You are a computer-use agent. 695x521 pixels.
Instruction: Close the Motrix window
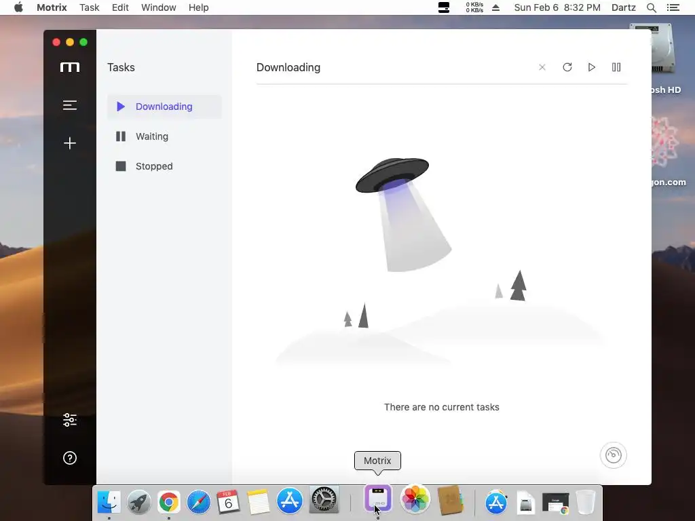56,42
